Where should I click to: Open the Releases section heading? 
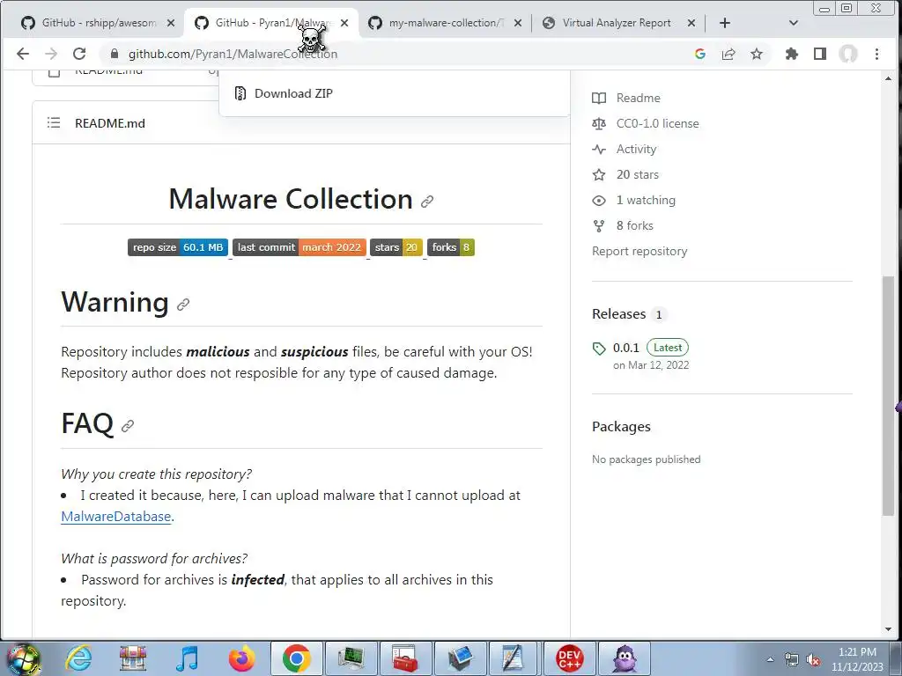tap(619, 314)
